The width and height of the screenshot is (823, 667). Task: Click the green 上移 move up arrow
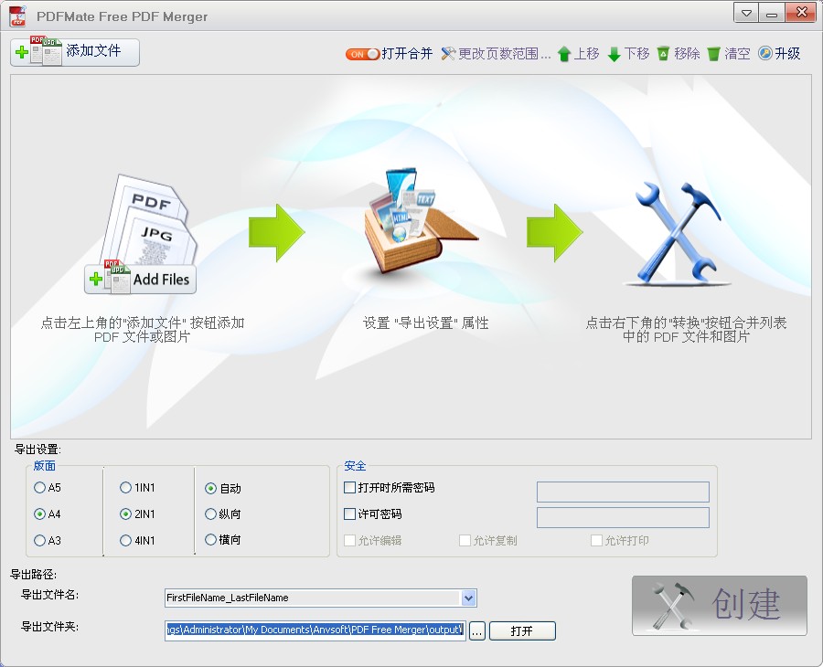(564, 54)
